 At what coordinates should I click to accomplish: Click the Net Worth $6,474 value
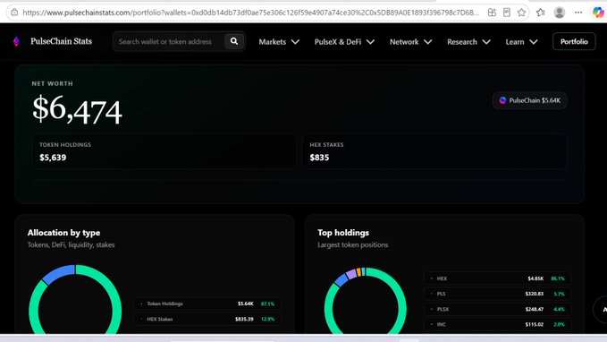pyautogui.click(x=77, y=110)
